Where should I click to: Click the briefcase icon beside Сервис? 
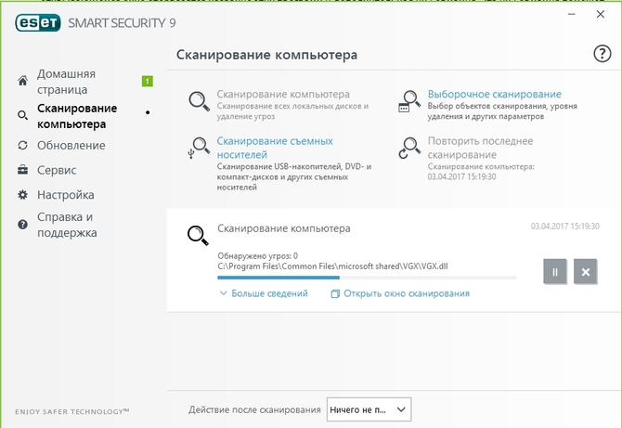tap(22, 171)
